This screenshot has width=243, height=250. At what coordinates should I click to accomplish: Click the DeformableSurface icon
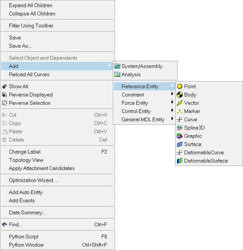coord(180,161)
